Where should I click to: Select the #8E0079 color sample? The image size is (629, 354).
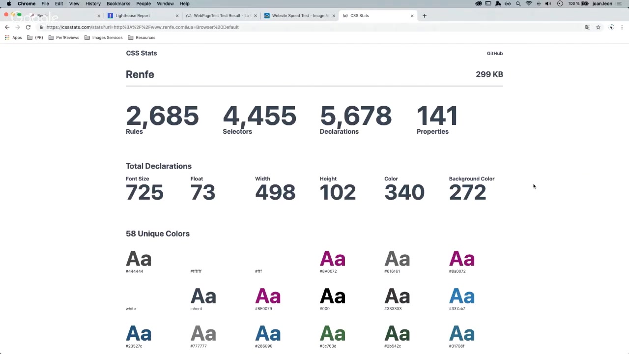pos(268,299)
